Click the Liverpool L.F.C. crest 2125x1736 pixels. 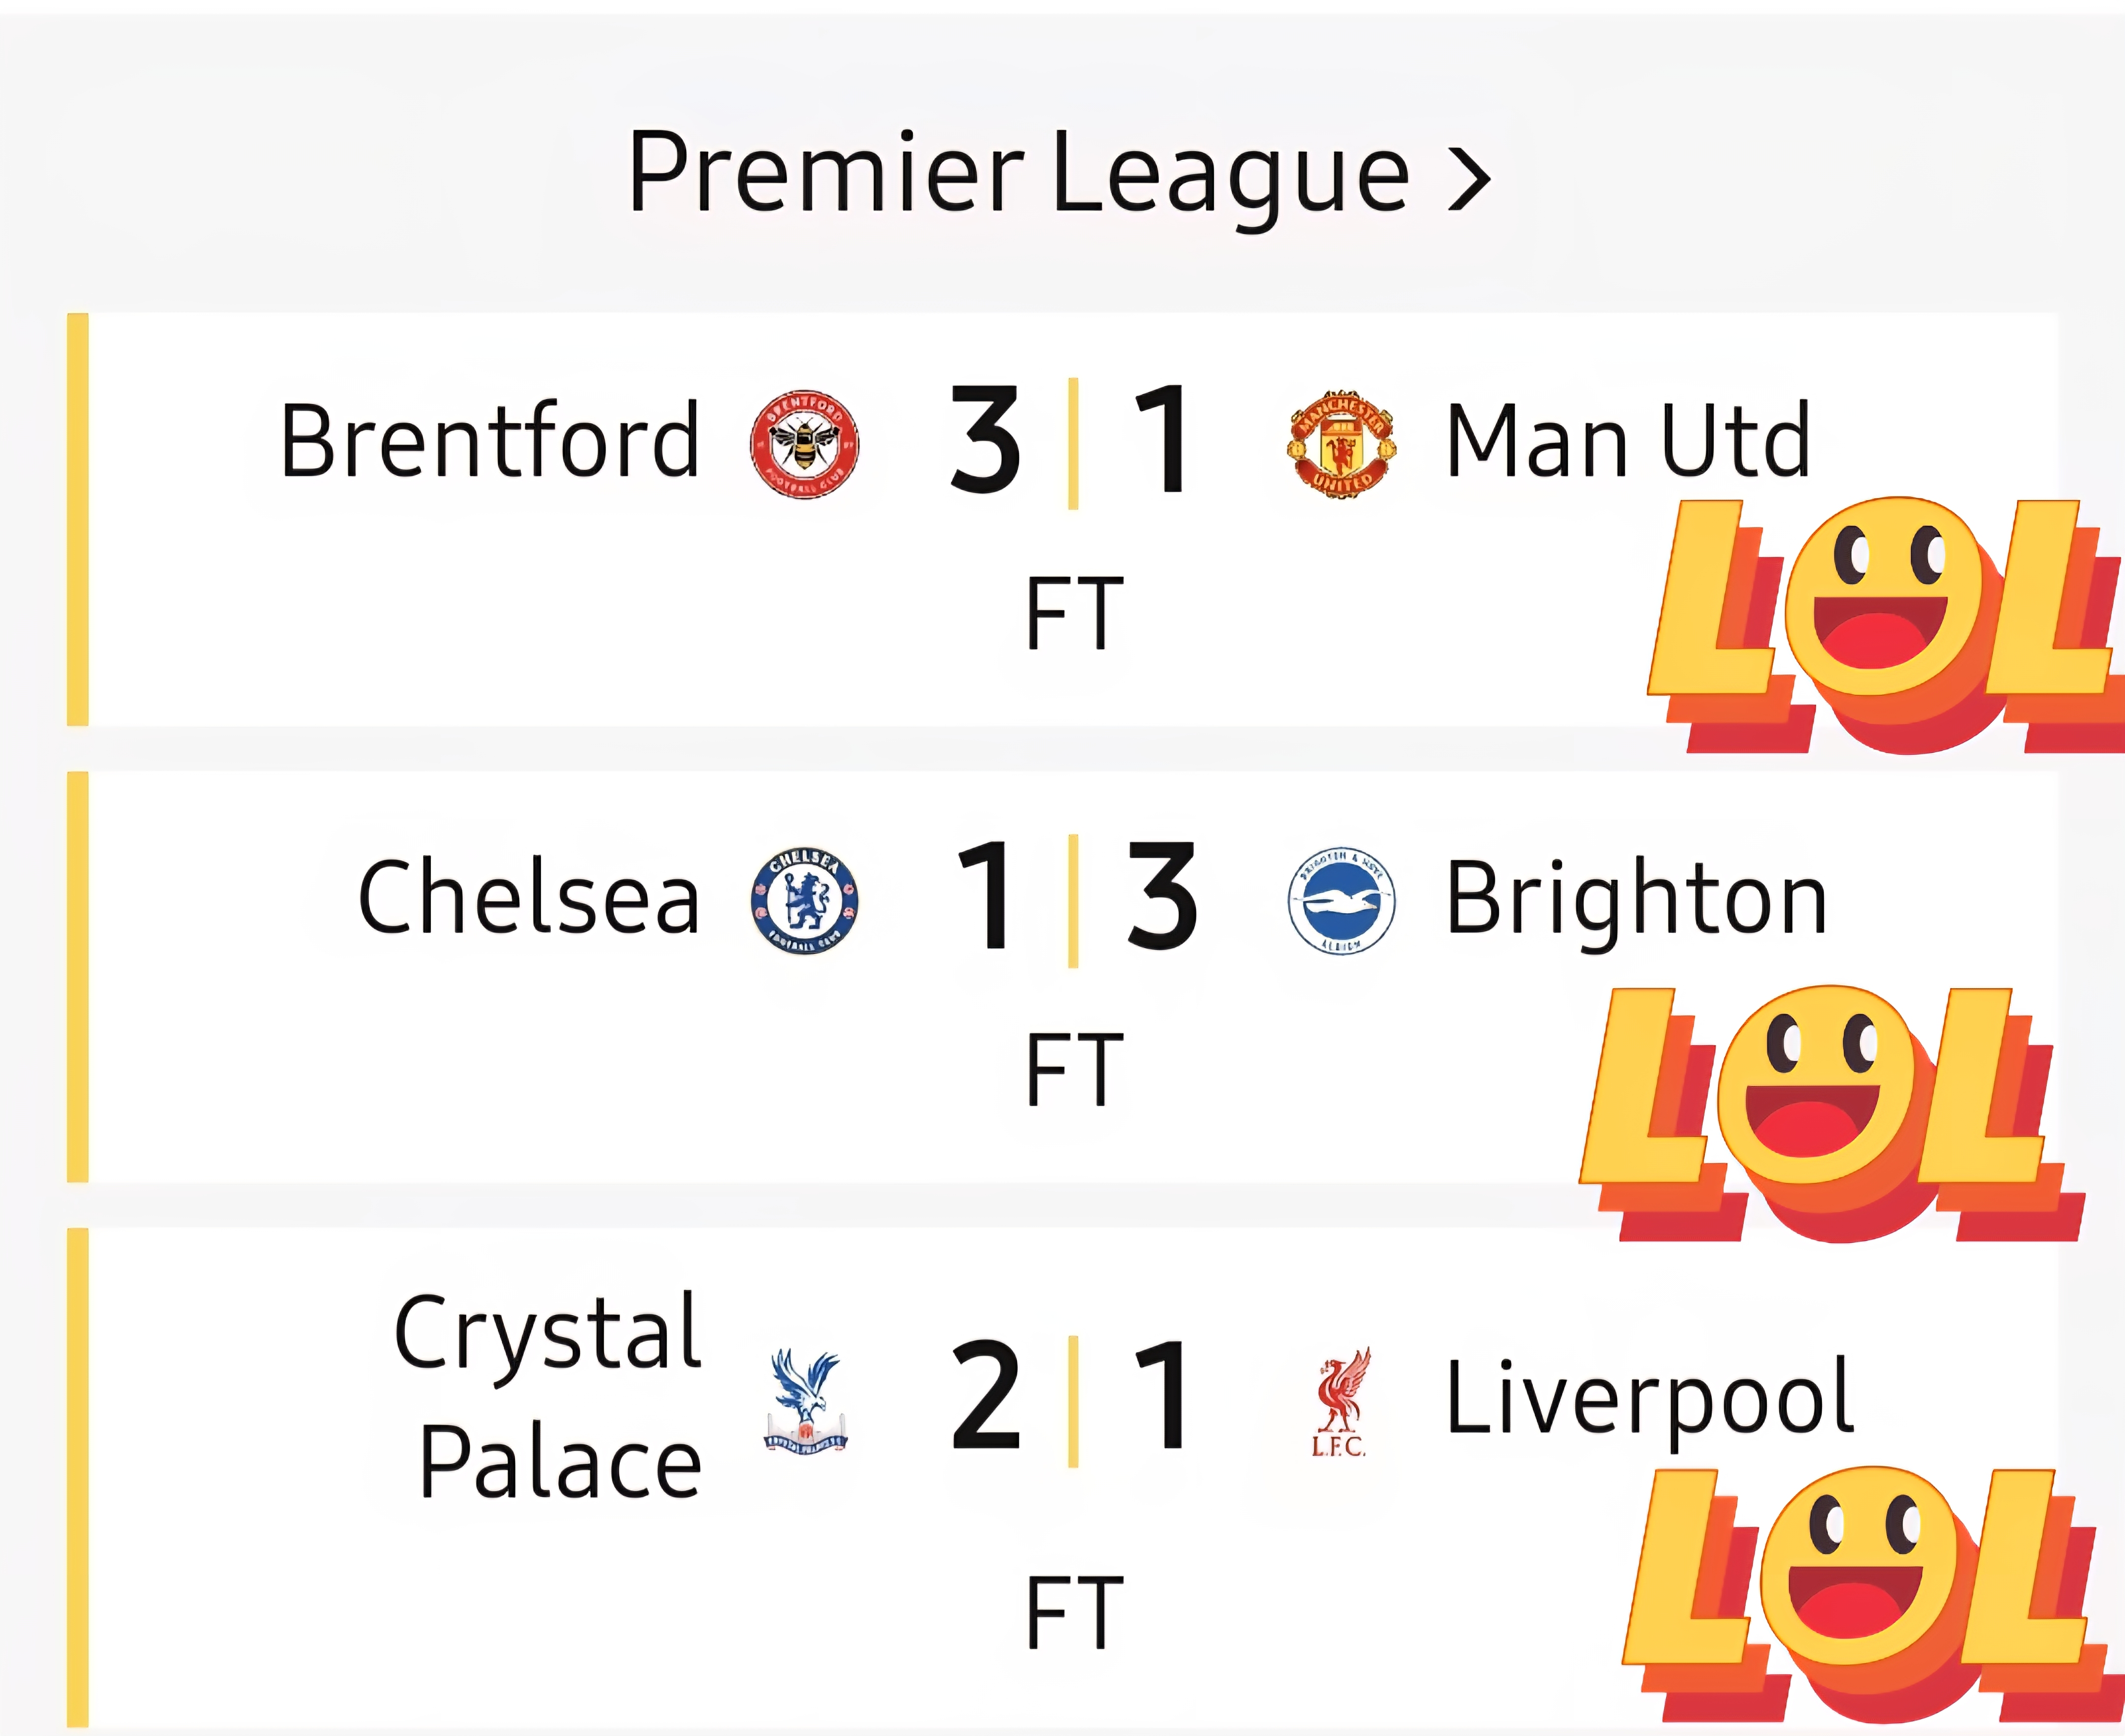1341,1401
